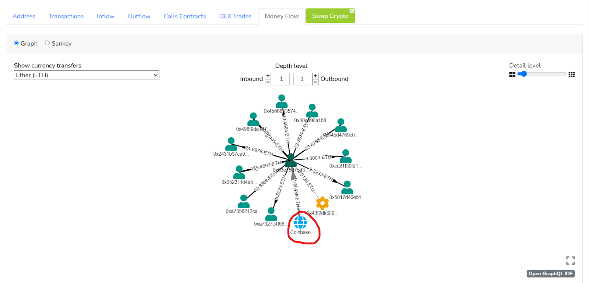Click the Inbound depth number field

click(281, 79)
